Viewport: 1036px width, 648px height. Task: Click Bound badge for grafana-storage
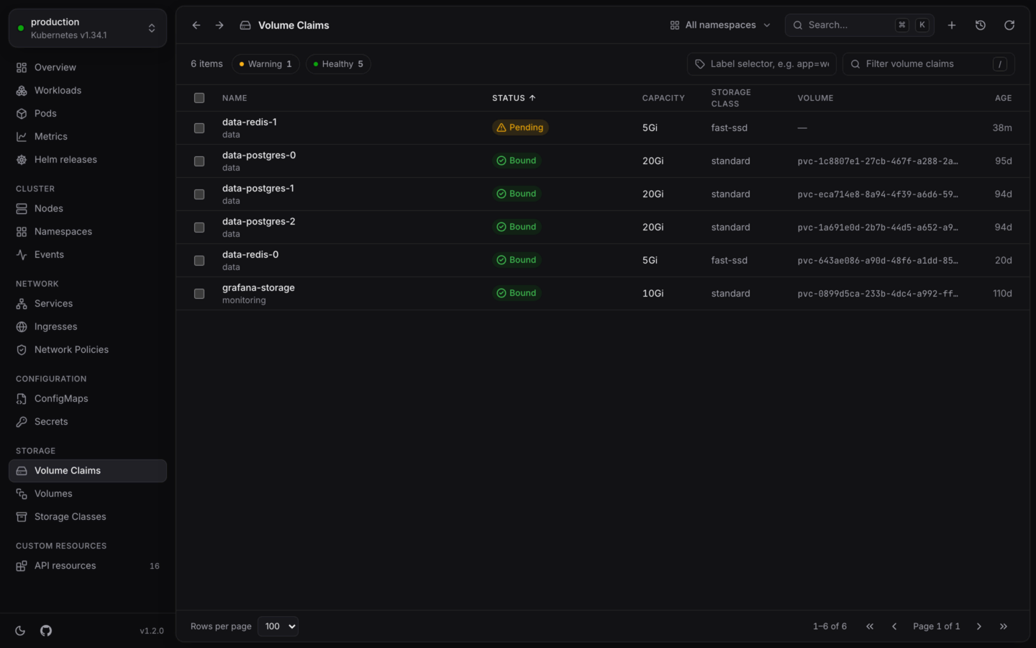[517, 293]
